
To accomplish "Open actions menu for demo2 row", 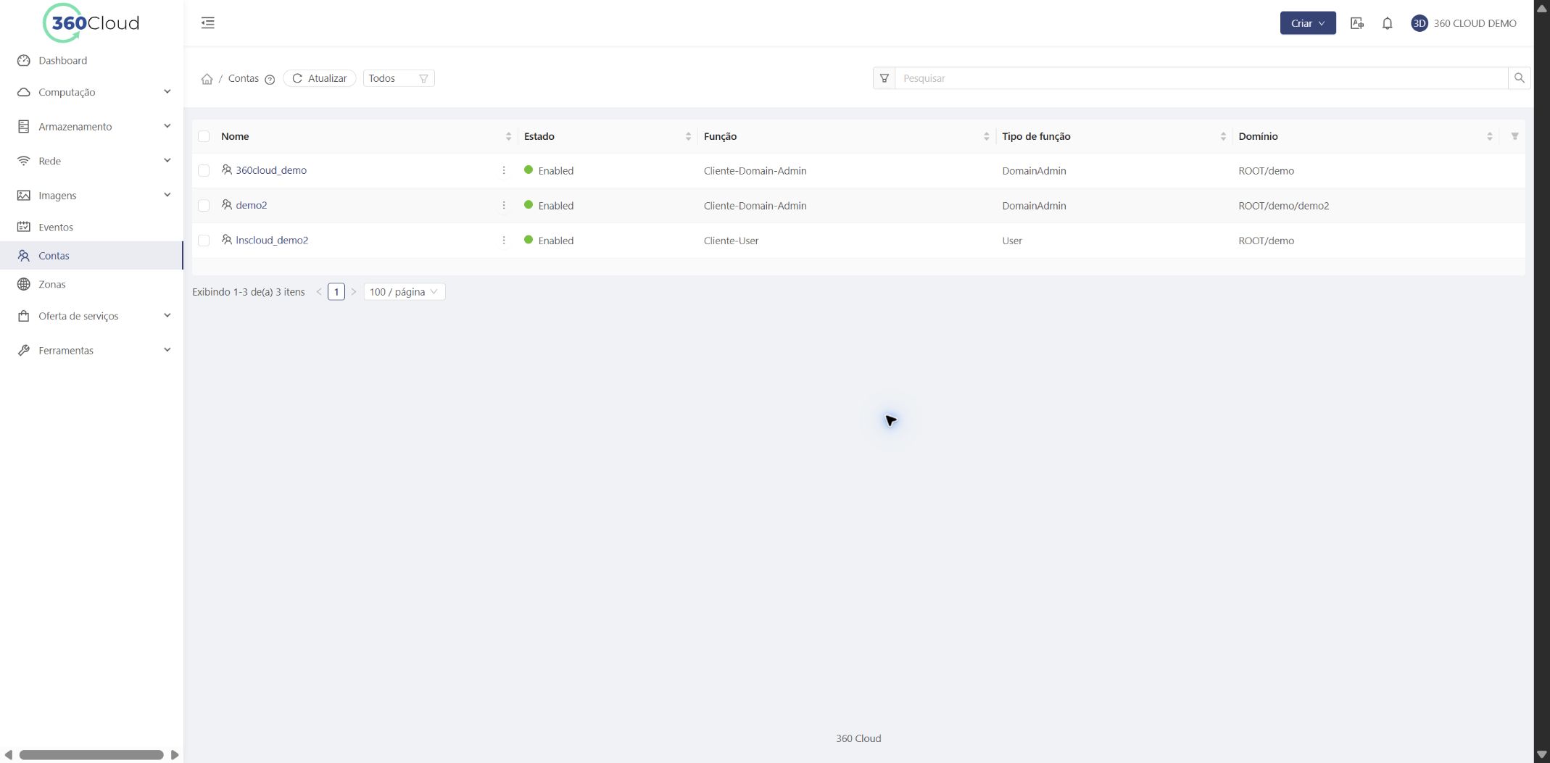I will 504,206.
